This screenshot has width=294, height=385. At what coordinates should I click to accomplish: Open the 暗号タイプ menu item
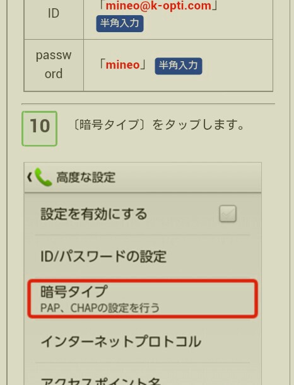[143, 299]
